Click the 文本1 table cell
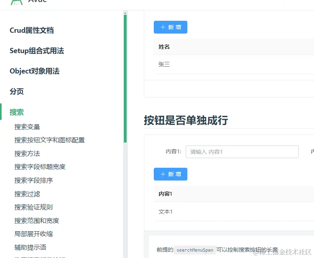 pos(165,212)
